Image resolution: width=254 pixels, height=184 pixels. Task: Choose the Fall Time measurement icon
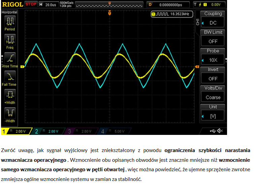point(10,76)
